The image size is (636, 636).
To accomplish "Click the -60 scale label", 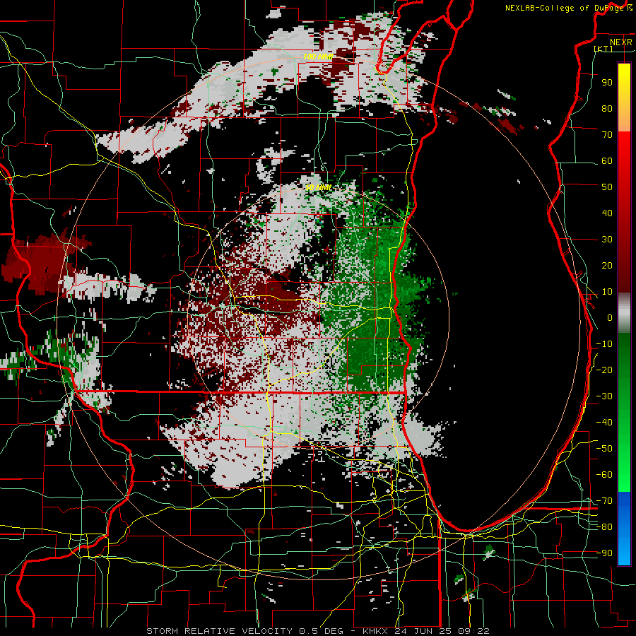I will coord(604,475).
